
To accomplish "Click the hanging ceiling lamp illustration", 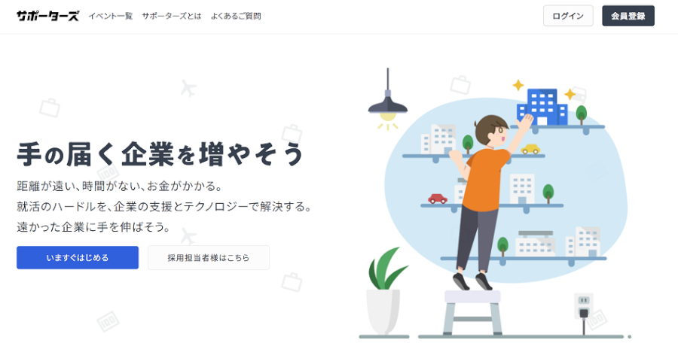I will (387, 99).
